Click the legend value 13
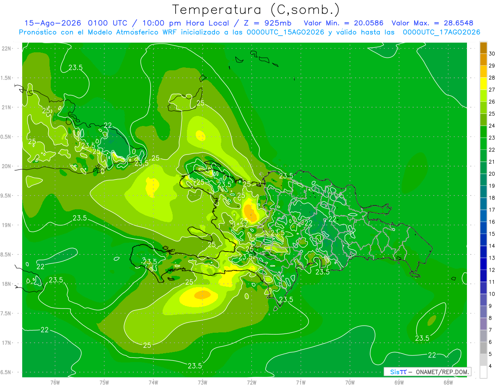Screen dimensions: 503x388 pyautogui.click(x=492, y=258)
